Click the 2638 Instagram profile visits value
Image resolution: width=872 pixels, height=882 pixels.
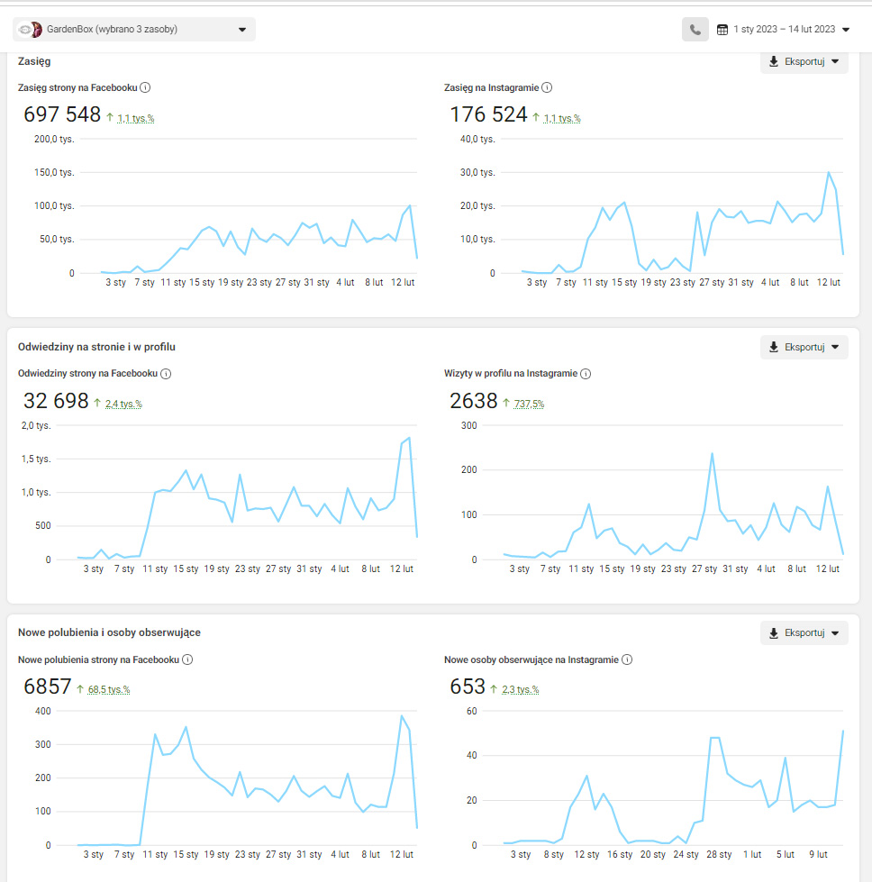(474, 401)
